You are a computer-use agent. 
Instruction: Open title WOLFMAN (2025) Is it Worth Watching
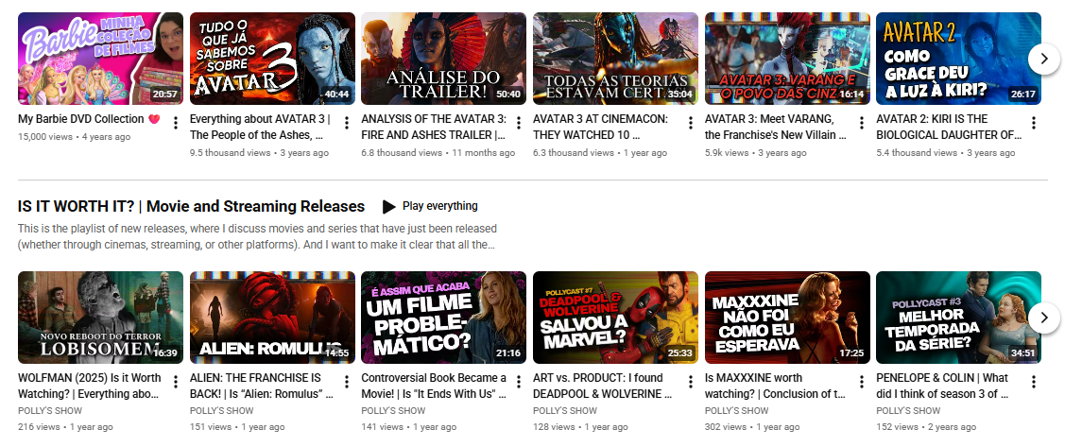click(90, 386)
